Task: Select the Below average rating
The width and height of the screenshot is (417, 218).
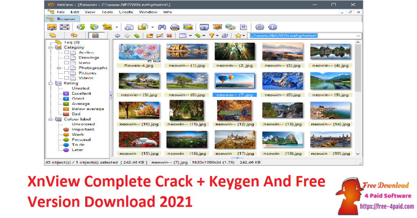Action: pos(88,109)
